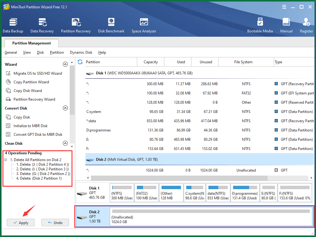Sort by Capacity column header
Image resolution: width=316 pixels, height=237 pixels.
[150, 62]
